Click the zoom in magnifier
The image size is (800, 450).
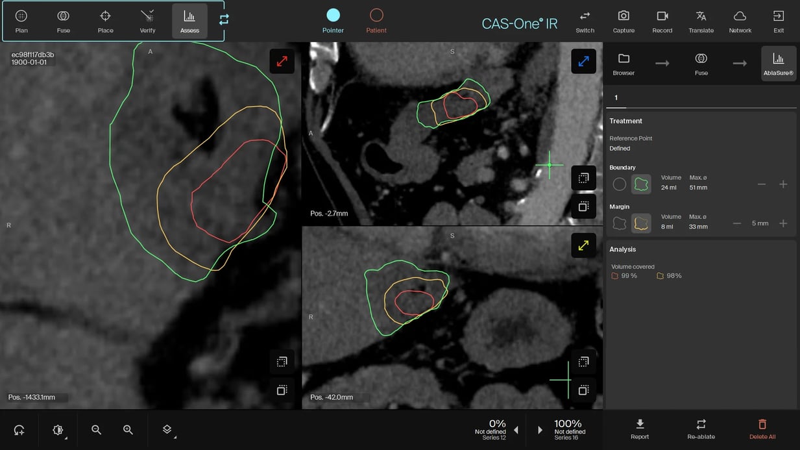click(x=128, y=430)
